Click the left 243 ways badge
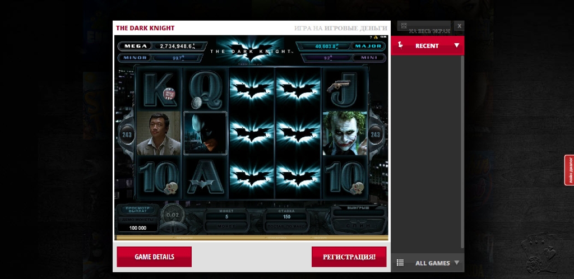Viewport: 574px width, 279px height. coord(127,134)
